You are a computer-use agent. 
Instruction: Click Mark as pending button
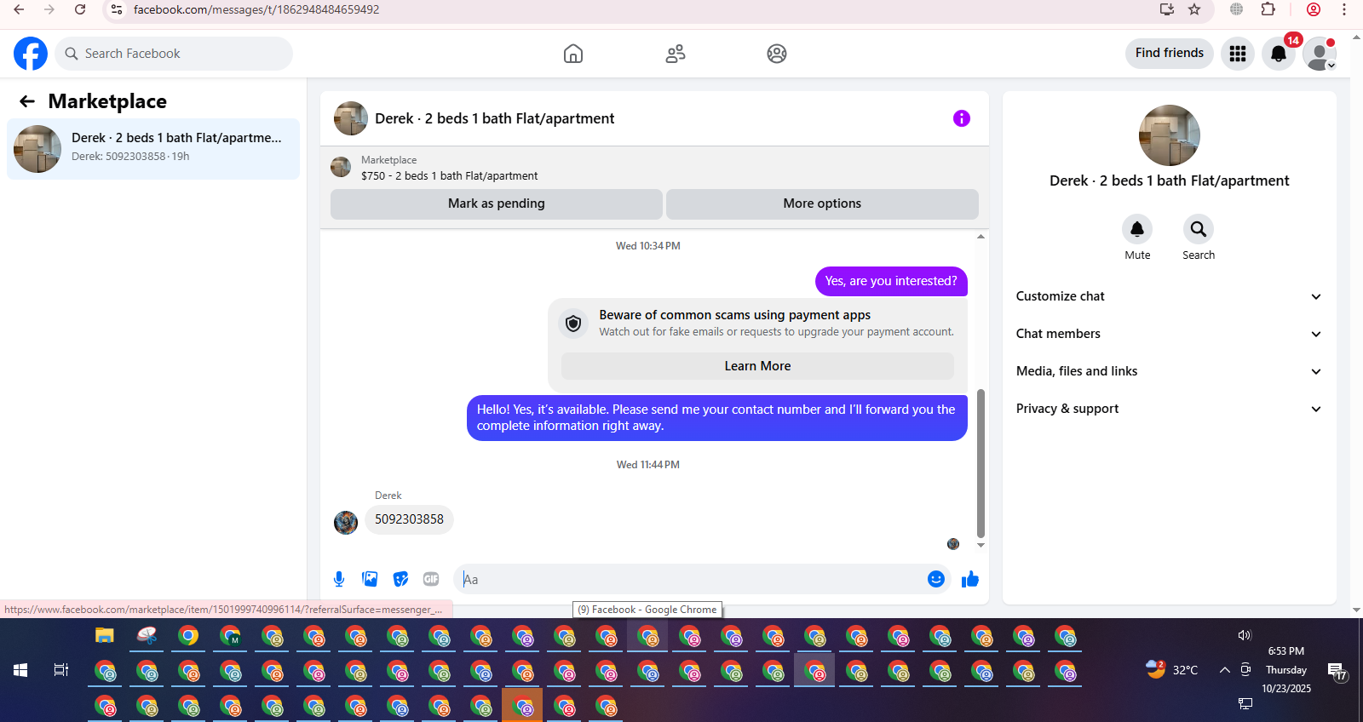(497, 203)
